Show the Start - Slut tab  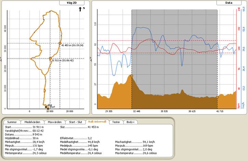click(x=75, y=122)
